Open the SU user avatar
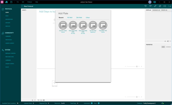 pos(150,2)
